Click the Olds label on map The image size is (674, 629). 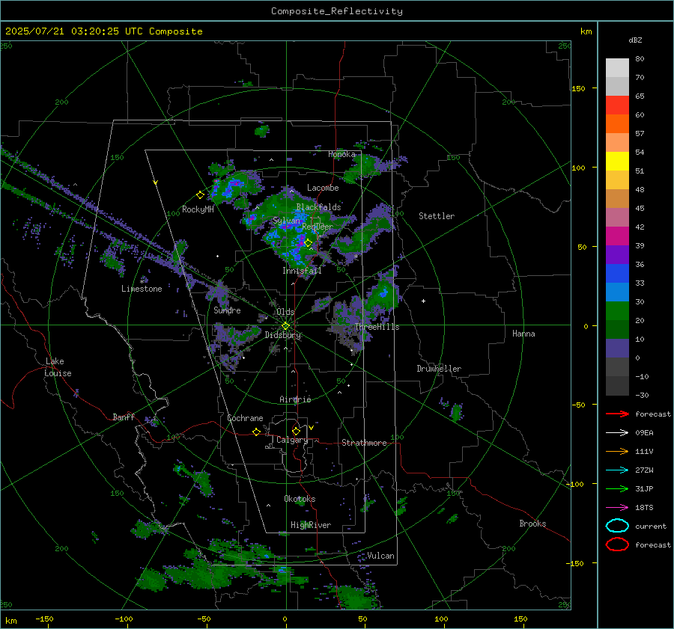[285, 312]
